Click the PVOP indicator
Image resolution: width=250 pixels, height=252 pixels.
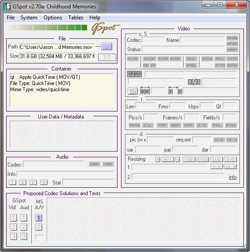click(163, 59)
